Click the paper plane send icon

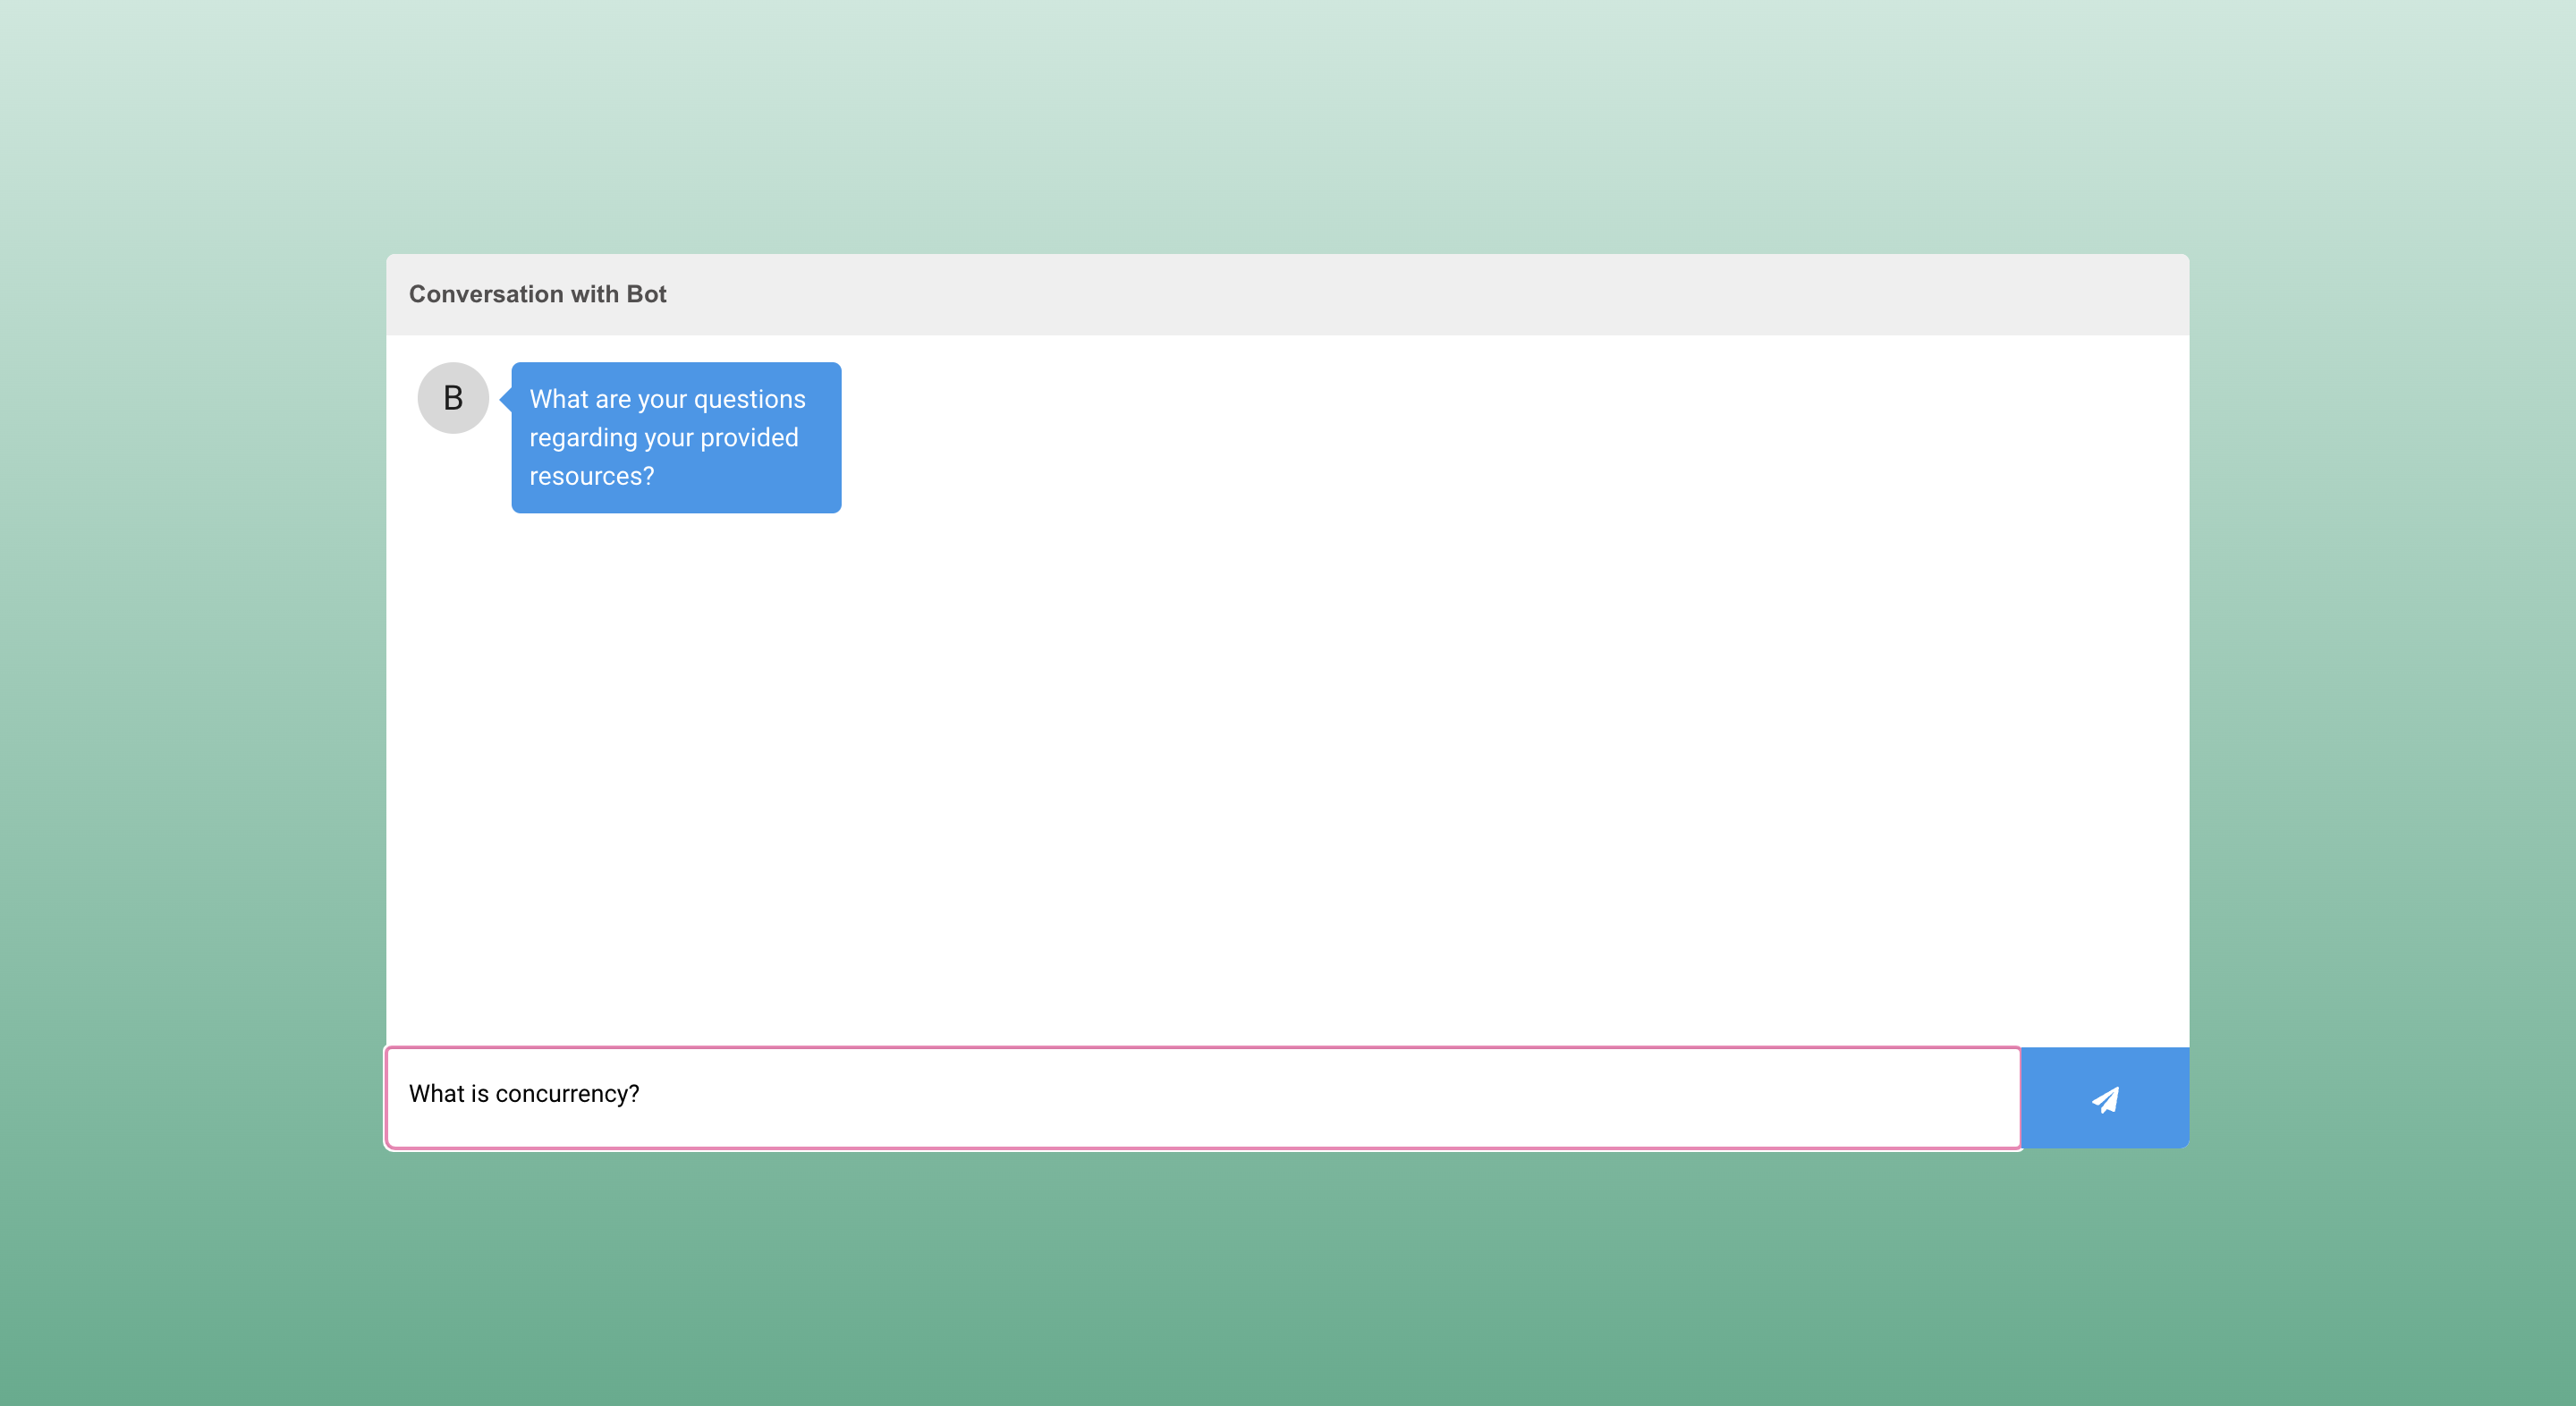[x=2105, y=1099]
